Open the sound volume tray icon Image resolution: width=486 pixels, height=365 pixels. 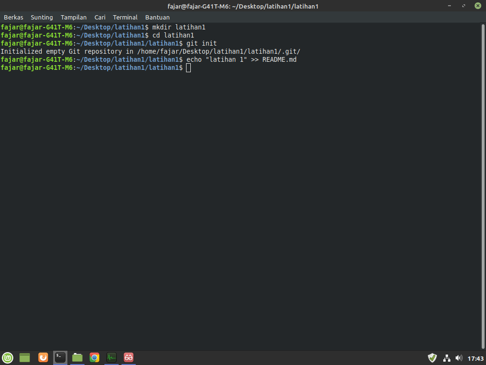459,358
